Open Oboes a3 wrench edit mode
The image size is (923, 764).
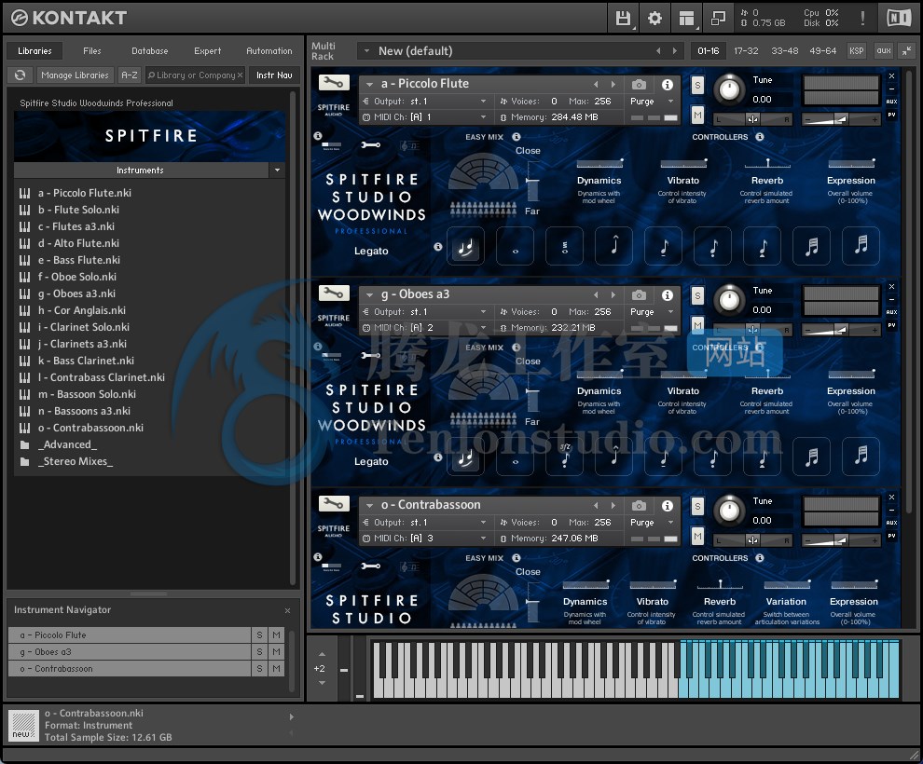coord(334,293)
